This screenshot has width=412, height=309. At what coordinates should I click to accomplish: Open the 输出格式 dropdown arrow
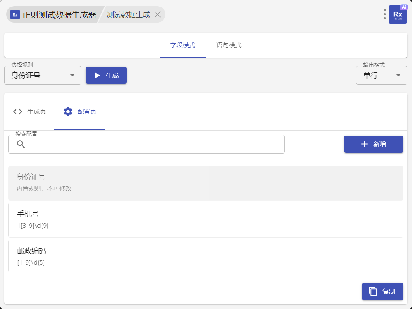[x=398, y=75]
